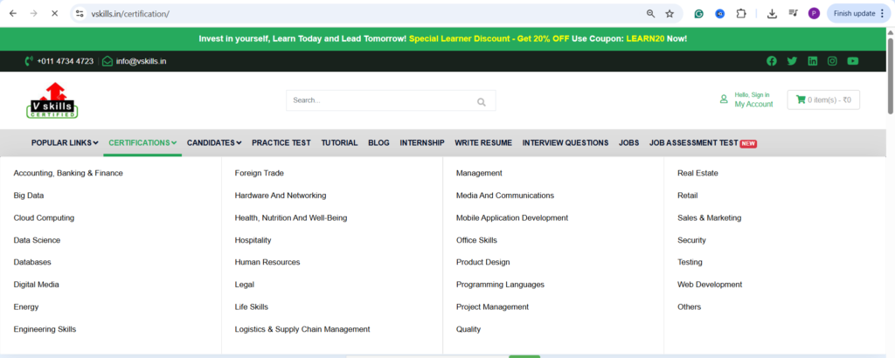Open the 0 item(s) cart button
895x358 pixels.
823,100
